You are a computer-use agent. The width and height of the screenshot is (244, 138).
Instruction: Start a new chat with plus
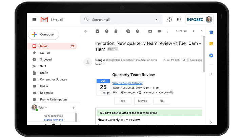point(74,108)
